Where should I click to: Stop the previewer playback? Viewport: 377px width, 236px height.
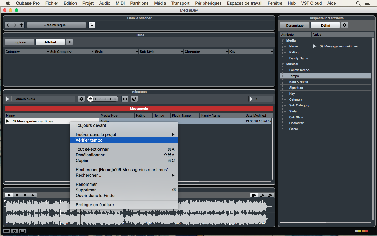[17, 195]
